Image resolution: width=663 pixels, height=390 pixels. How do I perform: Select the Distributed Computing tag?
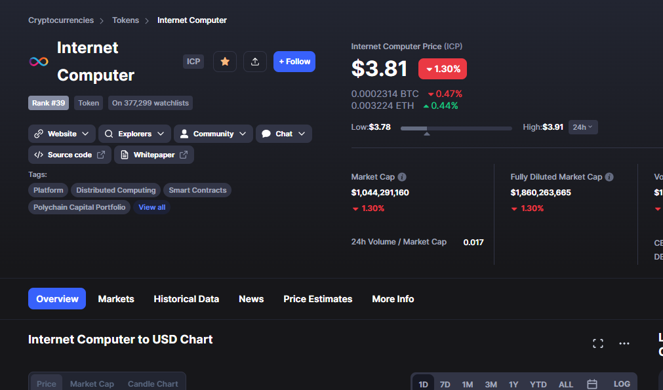click(x=116, y=190)
